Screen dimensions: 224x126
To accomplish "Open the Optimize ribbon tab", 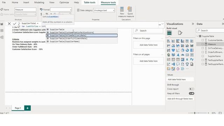I will (x=64, y=2).
